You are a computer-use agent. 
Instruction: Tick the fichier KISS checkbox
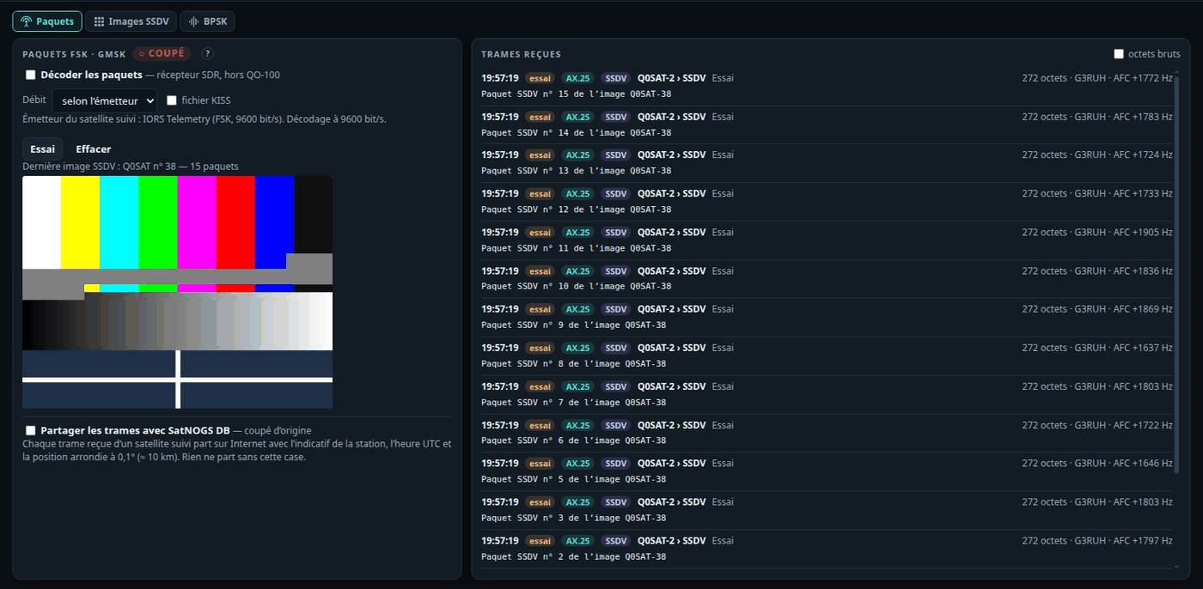click(x=172, y=100)
